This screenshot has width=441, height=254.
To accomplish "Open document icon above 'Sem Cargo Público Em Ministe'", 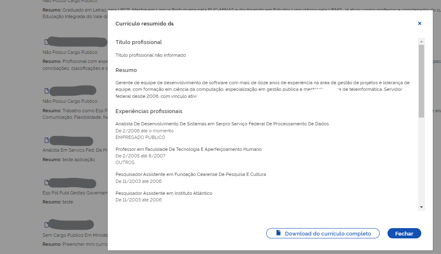I will [46, 225].
